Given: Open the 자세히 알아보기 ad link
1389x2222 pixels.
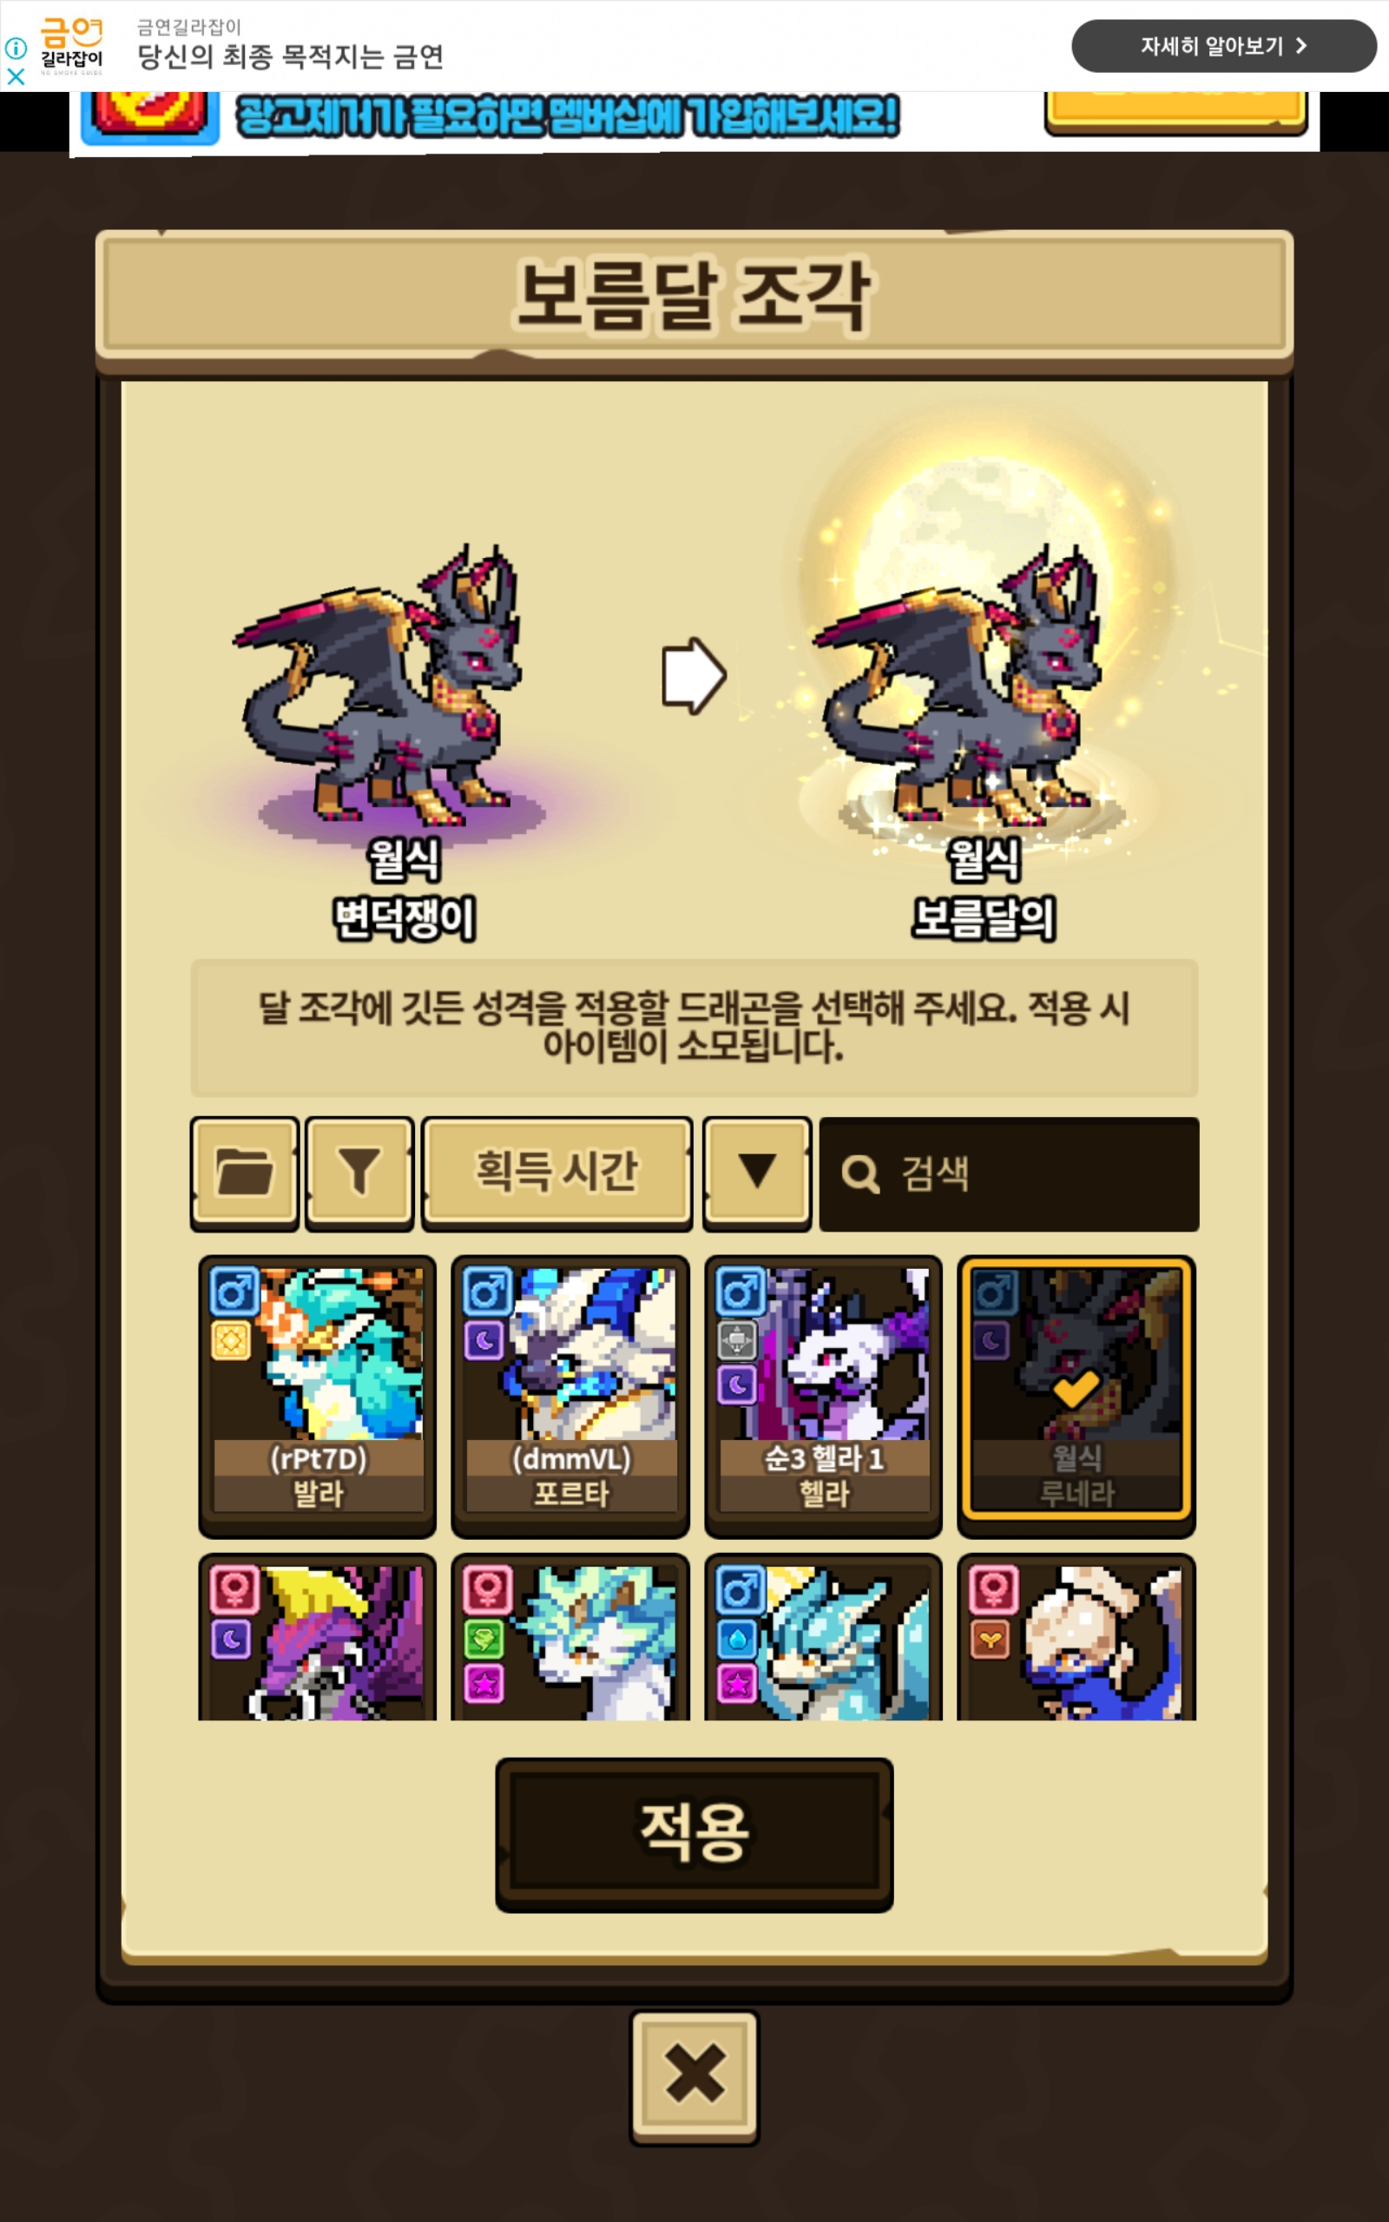Looking at the screenshot, I should coord(1224,46).
